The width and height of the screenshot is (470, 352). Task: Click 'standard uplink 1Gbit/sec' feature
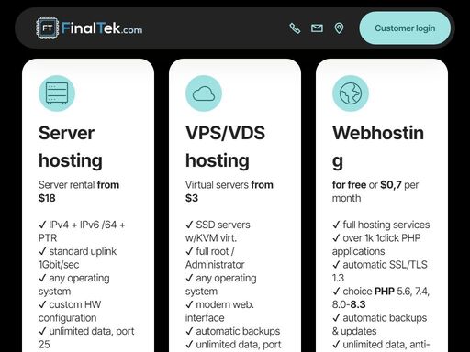click(x=78, y=258)
